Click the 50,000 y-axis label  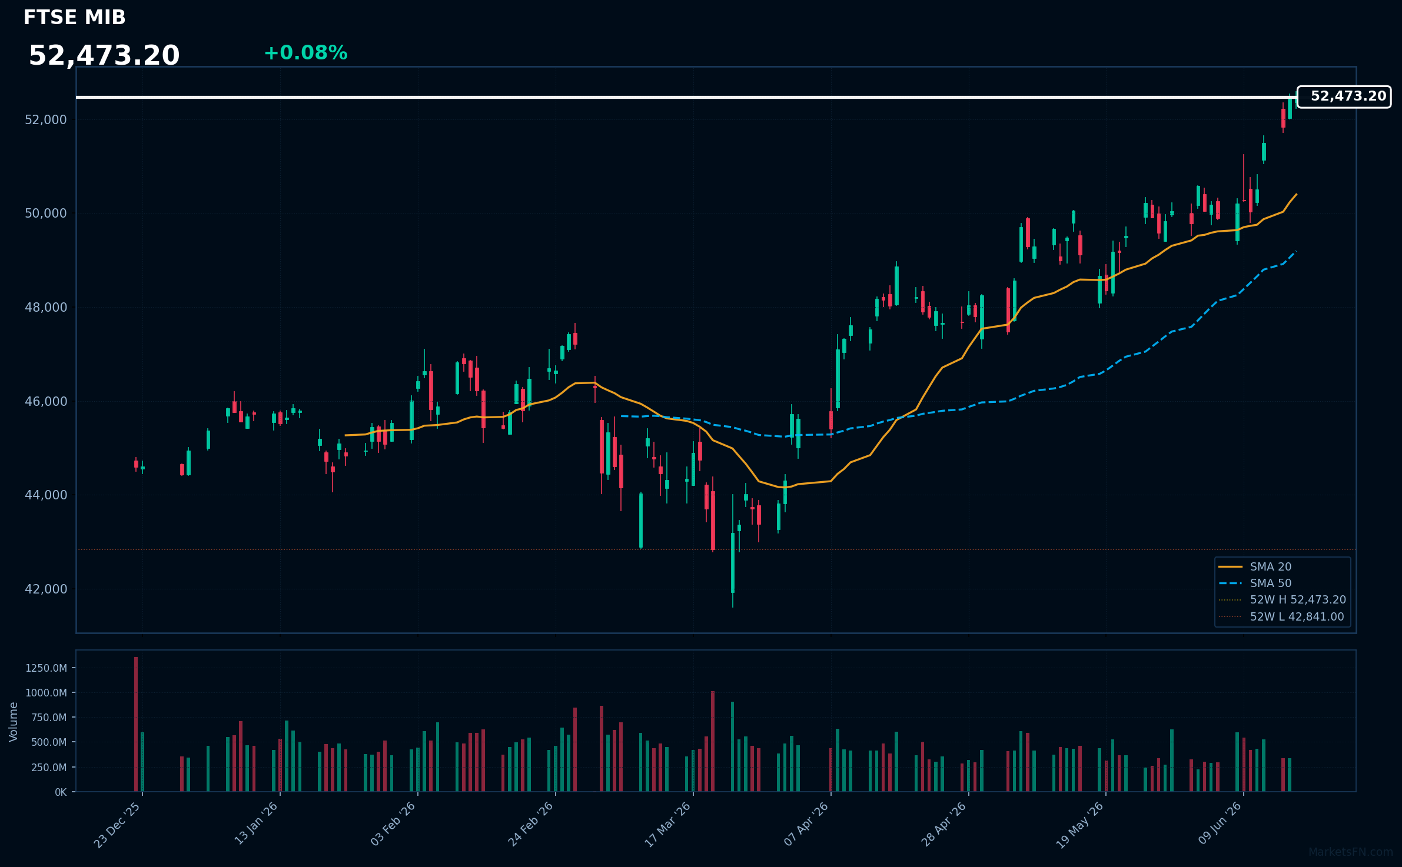pyautogui.click(x=46, y=214)
